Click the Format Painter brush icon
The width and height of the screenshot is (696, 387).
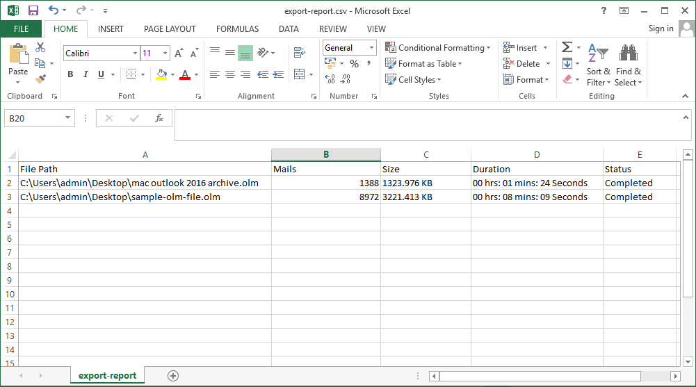coord(40,79)
